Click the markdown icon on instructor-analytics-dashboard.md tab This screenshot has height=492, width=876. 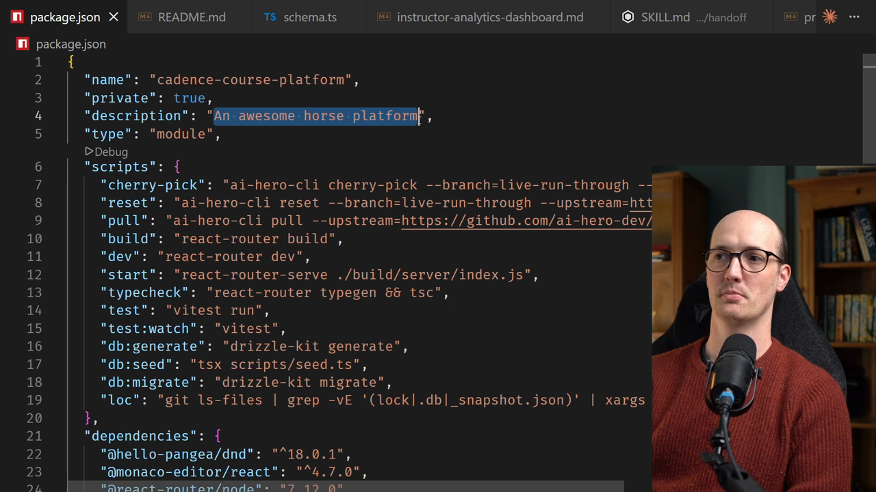click(383, 17)
